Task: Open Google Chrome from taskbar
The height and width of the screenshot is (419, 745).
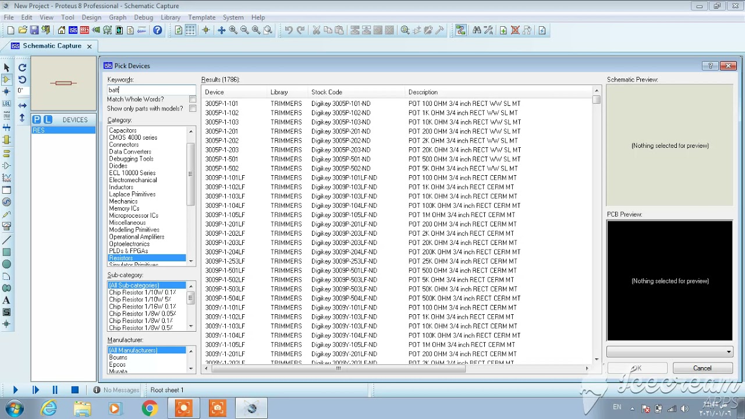Action: [150, 409]
